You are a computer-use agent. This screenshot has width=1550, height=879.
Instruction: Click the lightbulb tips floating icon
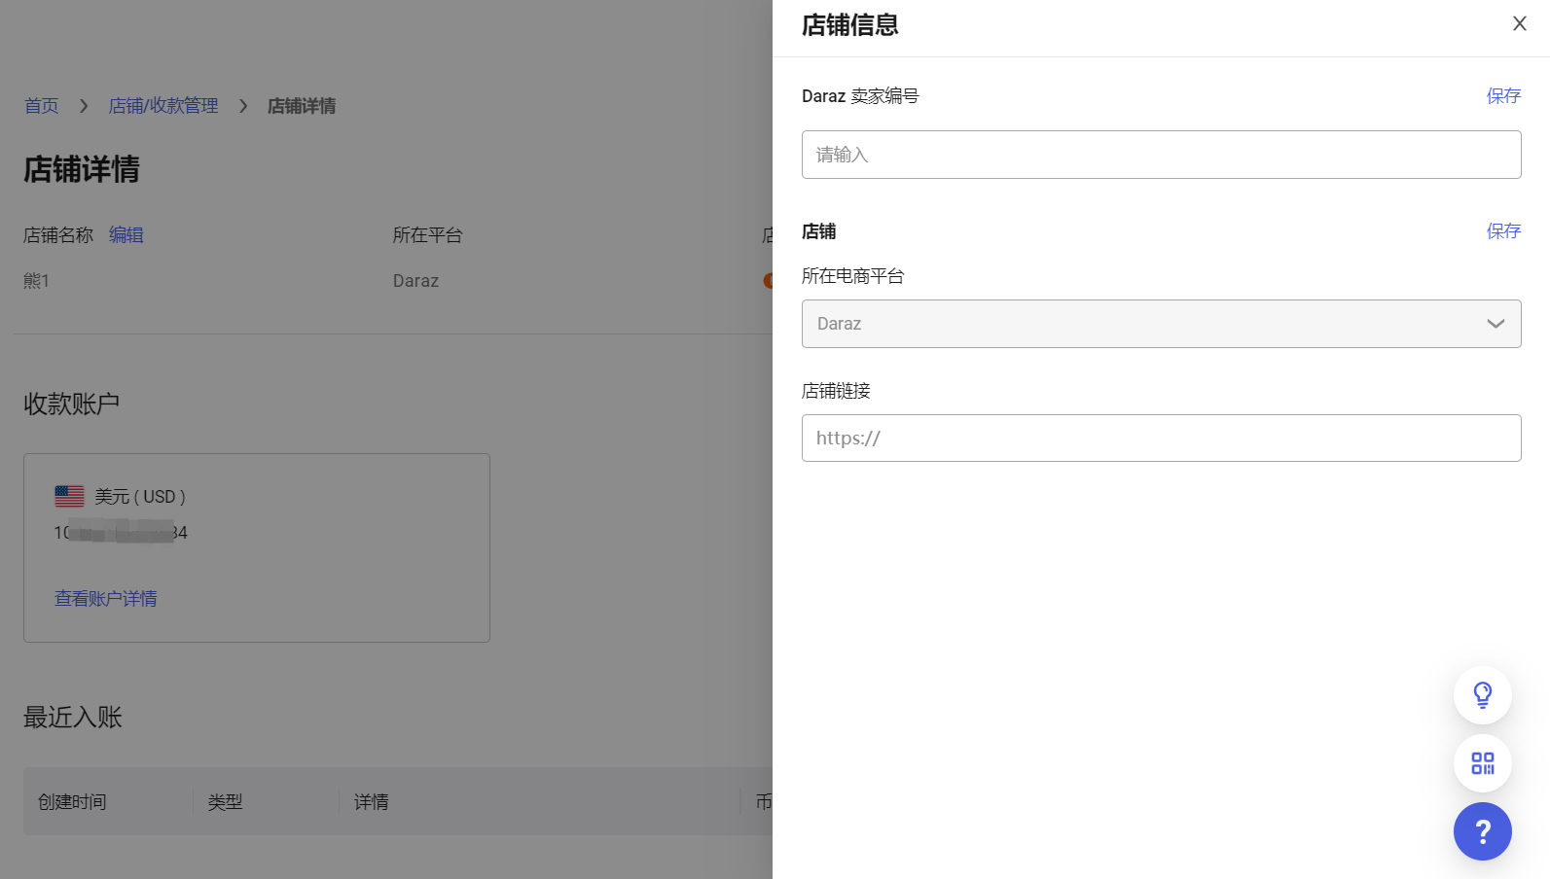1482,694
